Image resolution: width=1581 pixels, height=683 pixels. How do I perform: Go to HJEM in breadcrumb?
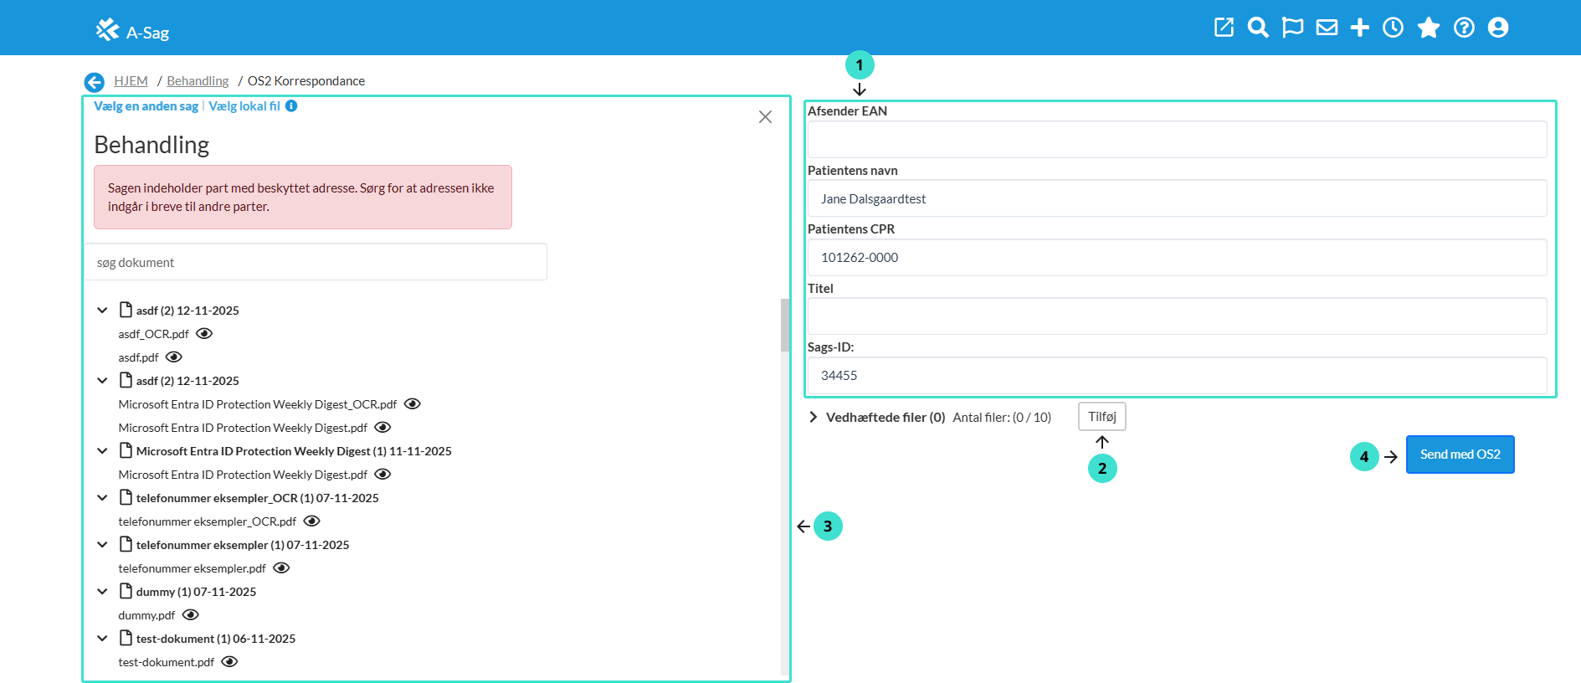point(131,81)
